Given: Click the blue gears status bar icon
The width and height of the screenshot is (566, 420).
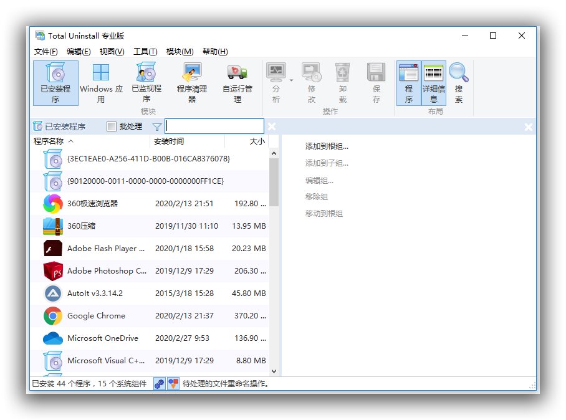Looking at the screenshot, I should coord(159,384).
